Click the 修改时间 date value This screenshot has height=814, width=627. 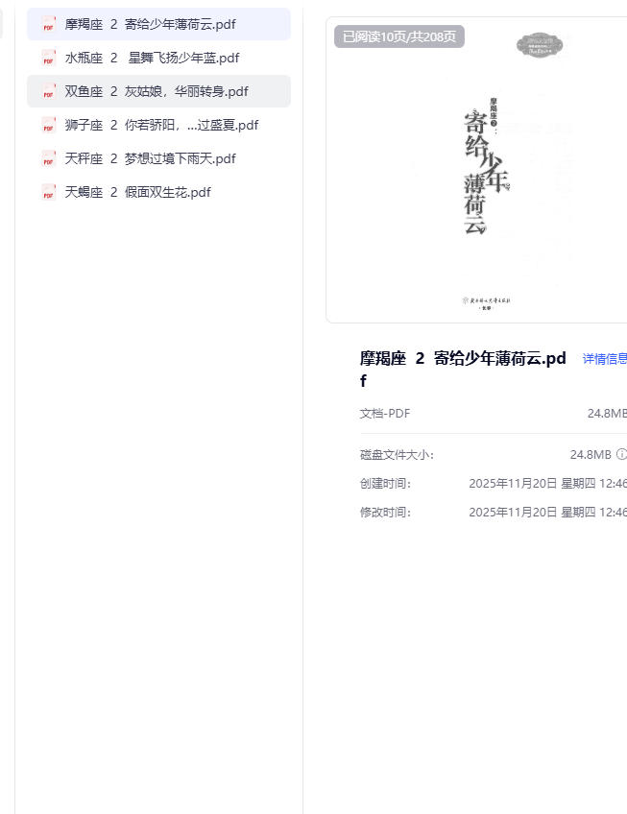click(547, 513)
